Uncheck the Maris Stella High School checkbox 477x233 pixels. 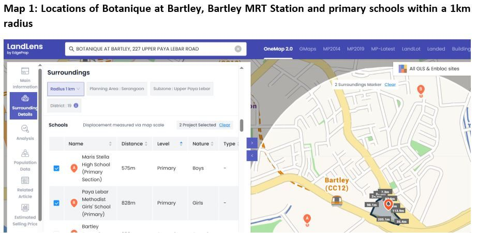point(56,168)
